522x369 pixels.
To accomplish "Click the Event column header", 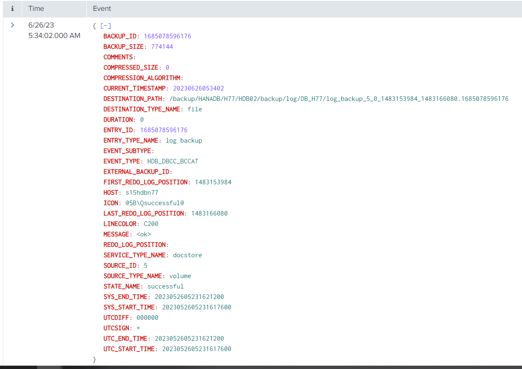I will pos(102,8).
